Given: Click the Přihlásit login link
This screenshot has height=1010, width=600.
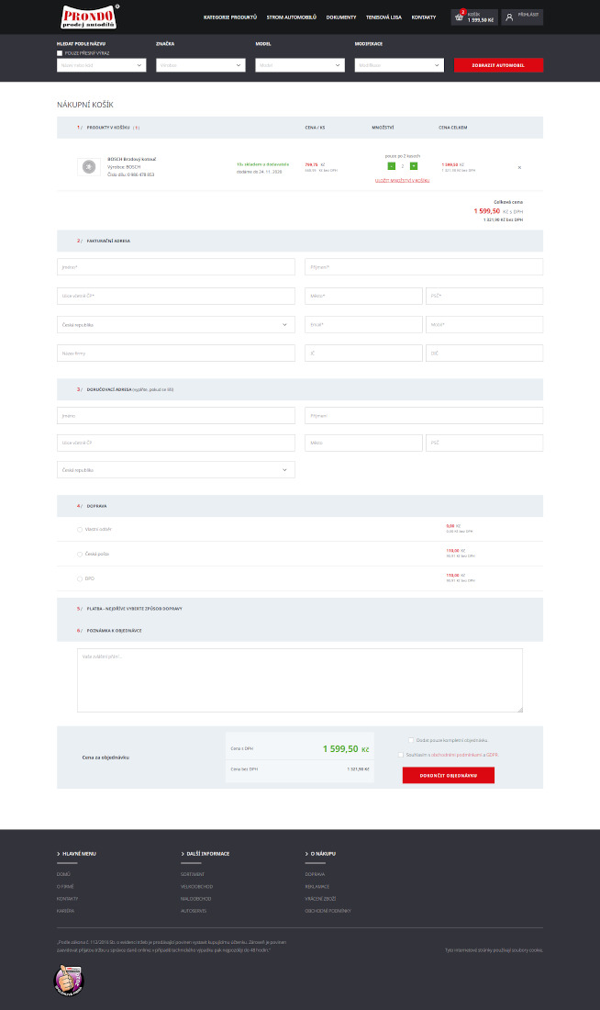Looking at the screenshot, I should [x=528, y=14].
